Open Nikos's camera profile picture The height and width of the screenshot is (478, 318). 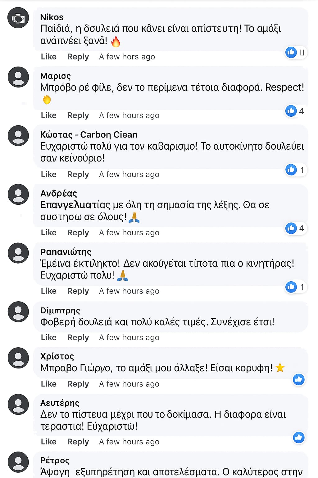[18, 18]
